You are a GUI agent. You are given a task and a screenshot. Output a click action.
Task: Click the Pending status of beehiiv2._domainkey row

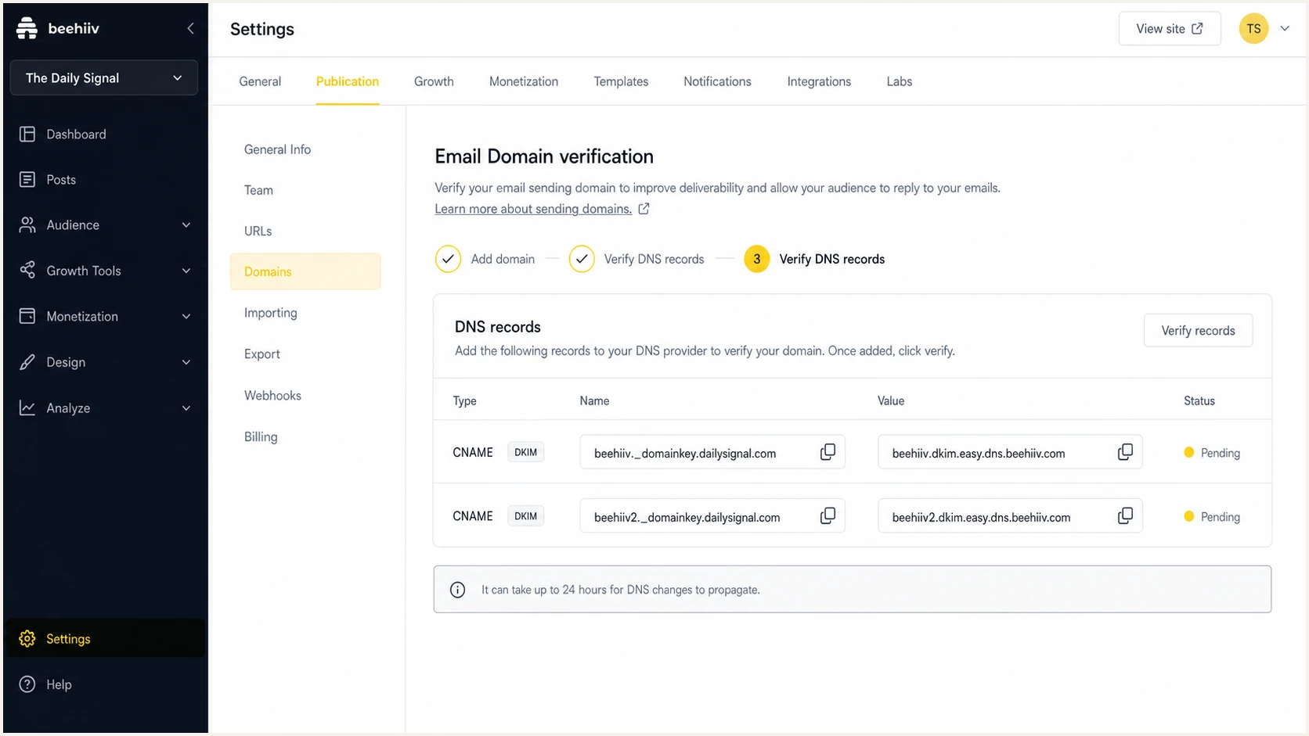pos(1212,517)
